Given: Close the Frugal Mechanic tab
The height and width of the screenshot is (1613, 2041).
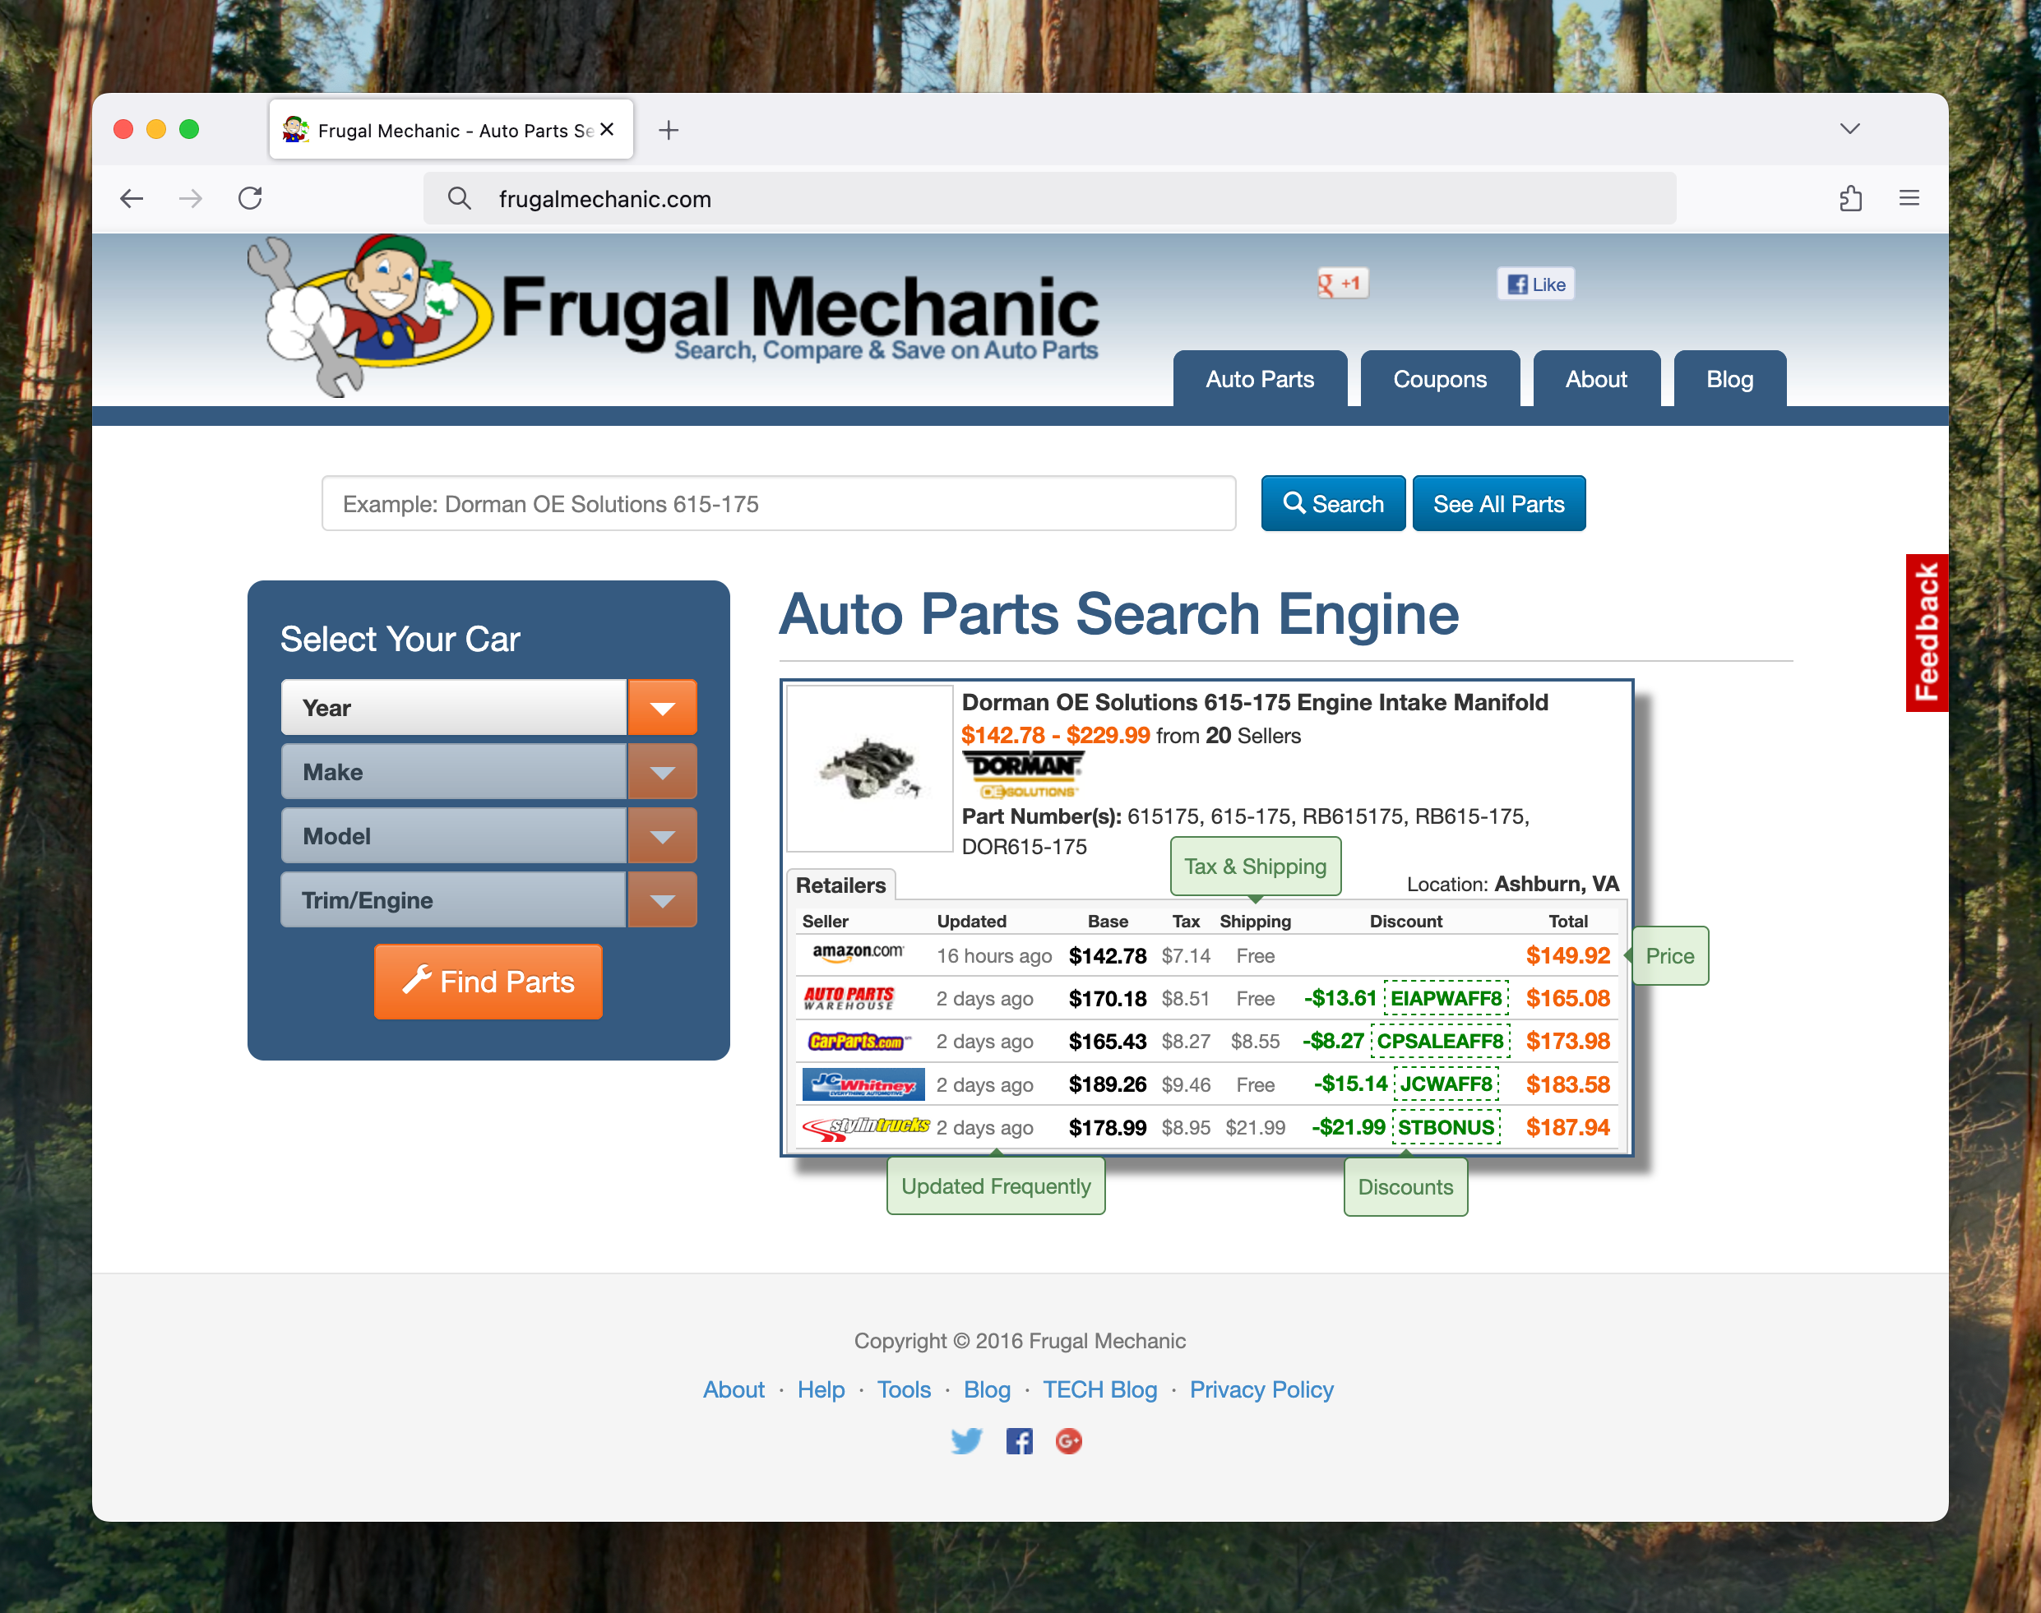Looking at the screenshot, I should pyautogui.click(x=608, y=129).
